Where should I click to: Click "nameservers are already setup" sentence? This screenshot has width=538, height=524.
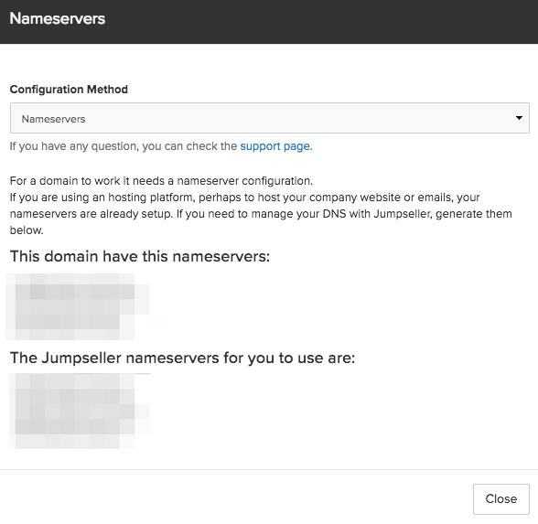pos(91,214)
